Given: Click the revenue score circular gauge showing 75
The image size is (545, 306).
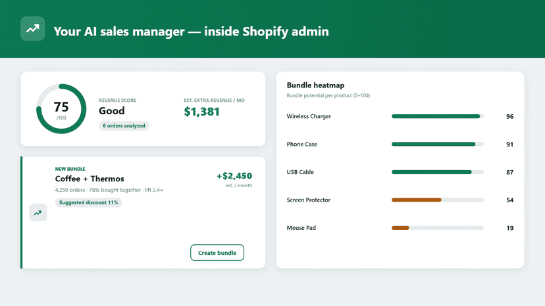Looking at the screenshot, I should click(x=61, y=109).
